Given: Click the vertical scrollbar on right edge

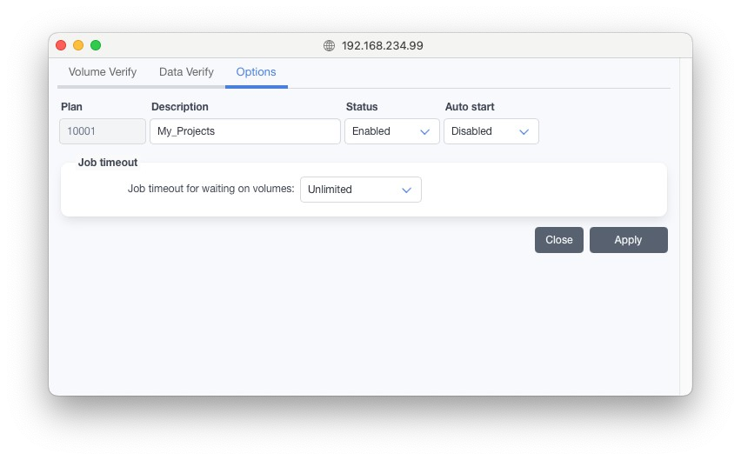Looking at the screenshot, I should pyautogui.click(x=685, y=226).
